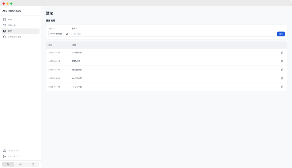Image resolution: width=292 pixels, height=168 pixels.
Task: Click the AES PROGRESS app title
Action: click(x=12, y=11)
